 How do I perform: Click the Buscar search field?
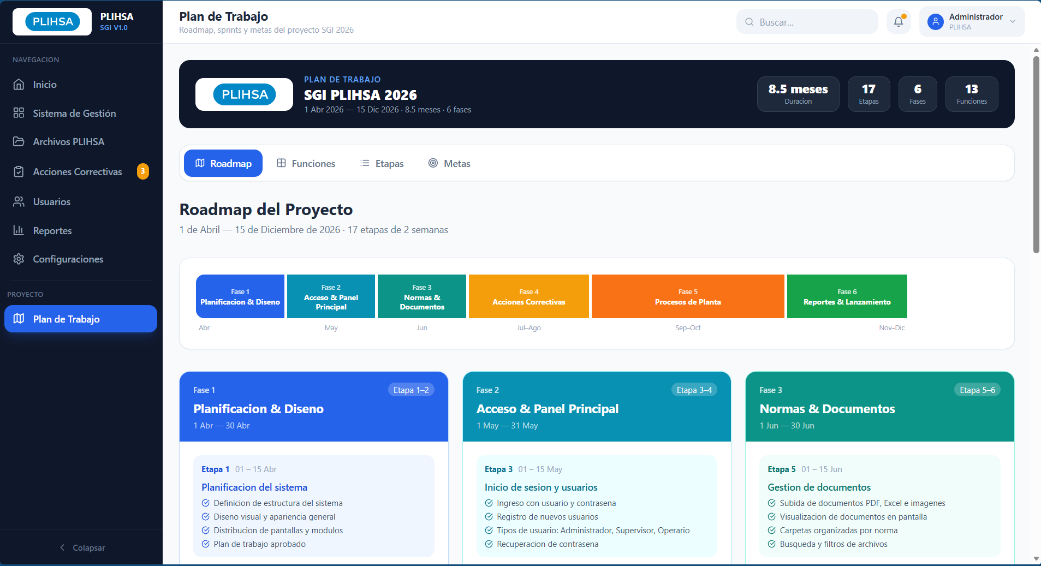tap(808, 22)
